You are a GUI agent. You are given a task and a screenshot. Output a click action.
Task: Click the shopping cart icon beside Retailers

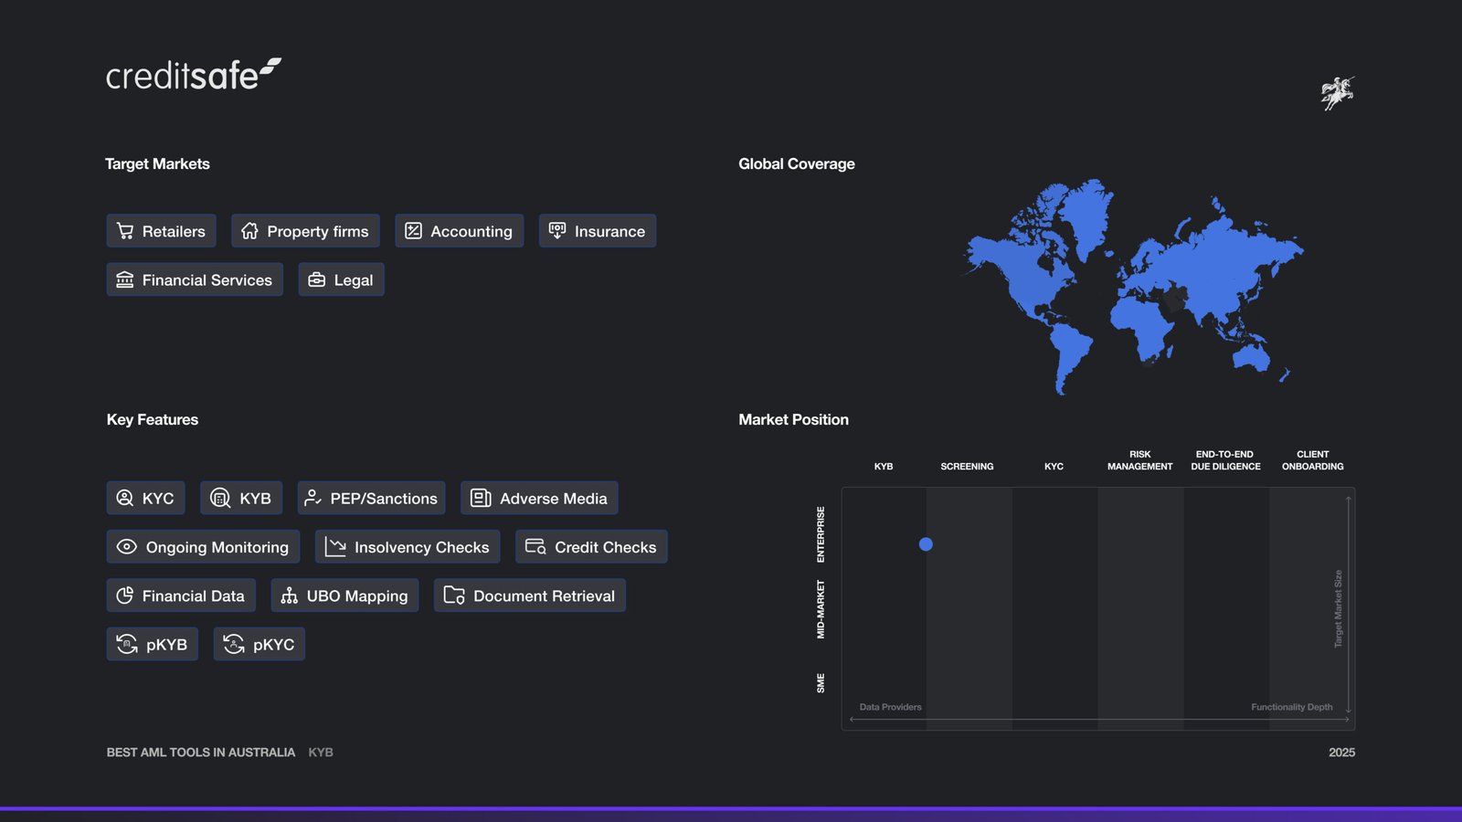click(x=125, y=231)
